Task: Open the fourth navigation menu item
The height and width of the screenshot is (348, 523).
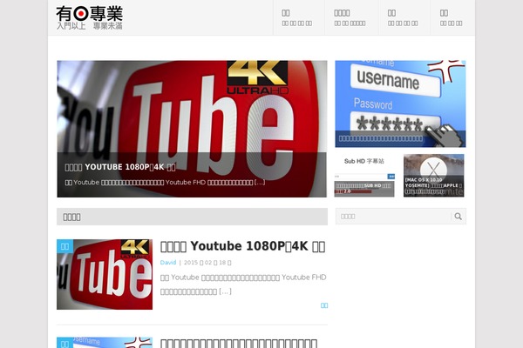Action: [x=452, y=17]
